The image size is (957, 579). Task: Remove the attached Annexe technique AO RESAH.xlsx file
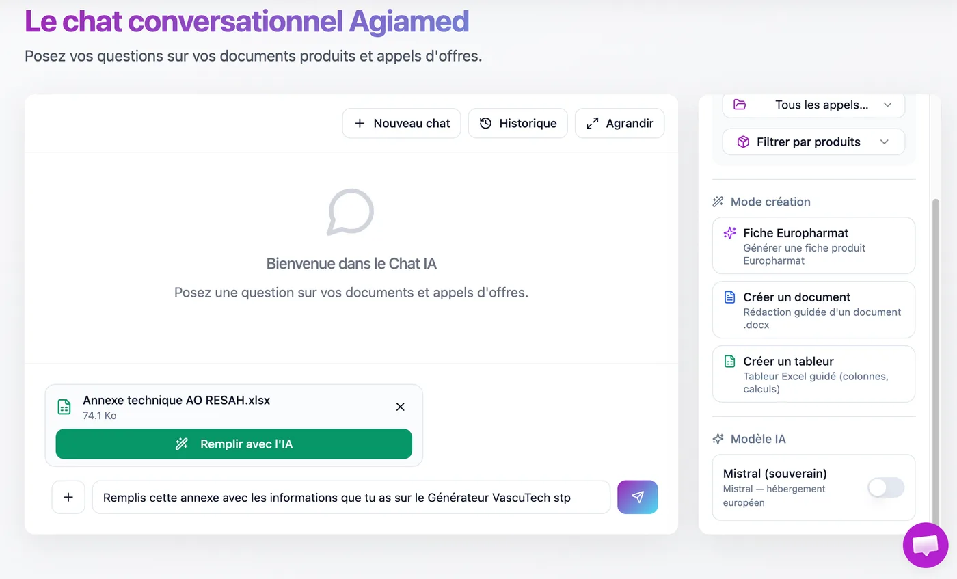401,407
